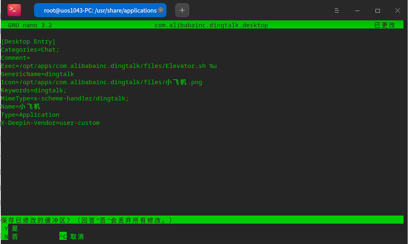Click the GenericName=dingtalk line
This screenshot has height=244, width=408.
point(37,74)
